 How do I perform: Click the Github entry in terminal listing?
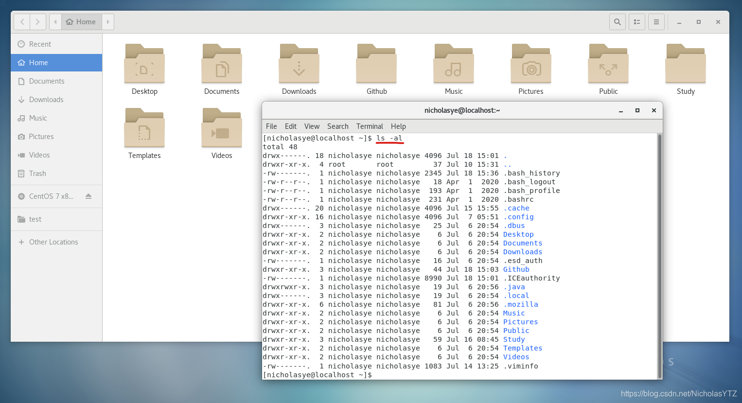(516, 269)
